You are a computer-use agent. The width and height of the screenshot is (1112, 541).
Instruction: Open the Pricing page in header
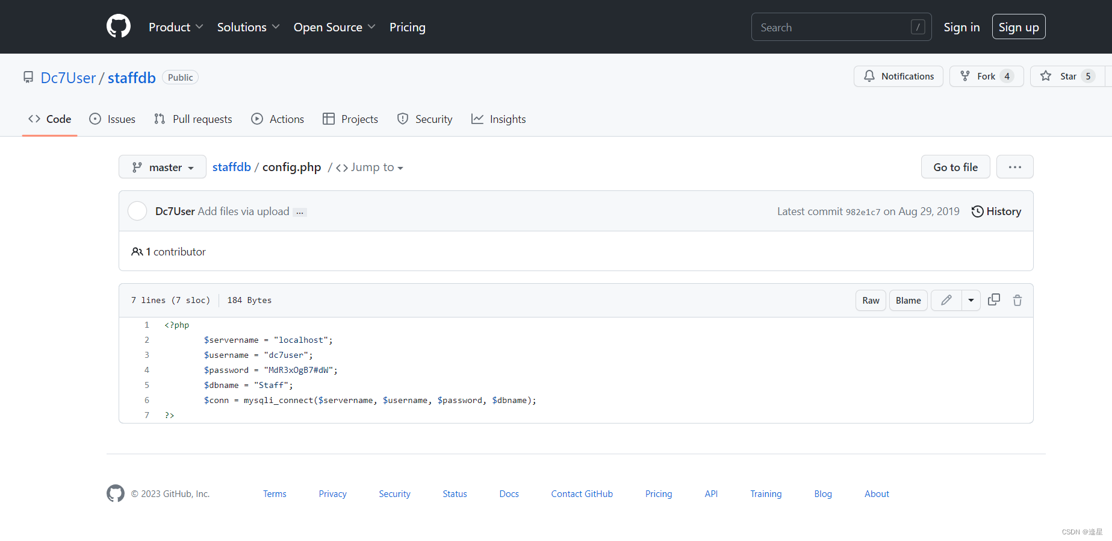click(408, 27)
